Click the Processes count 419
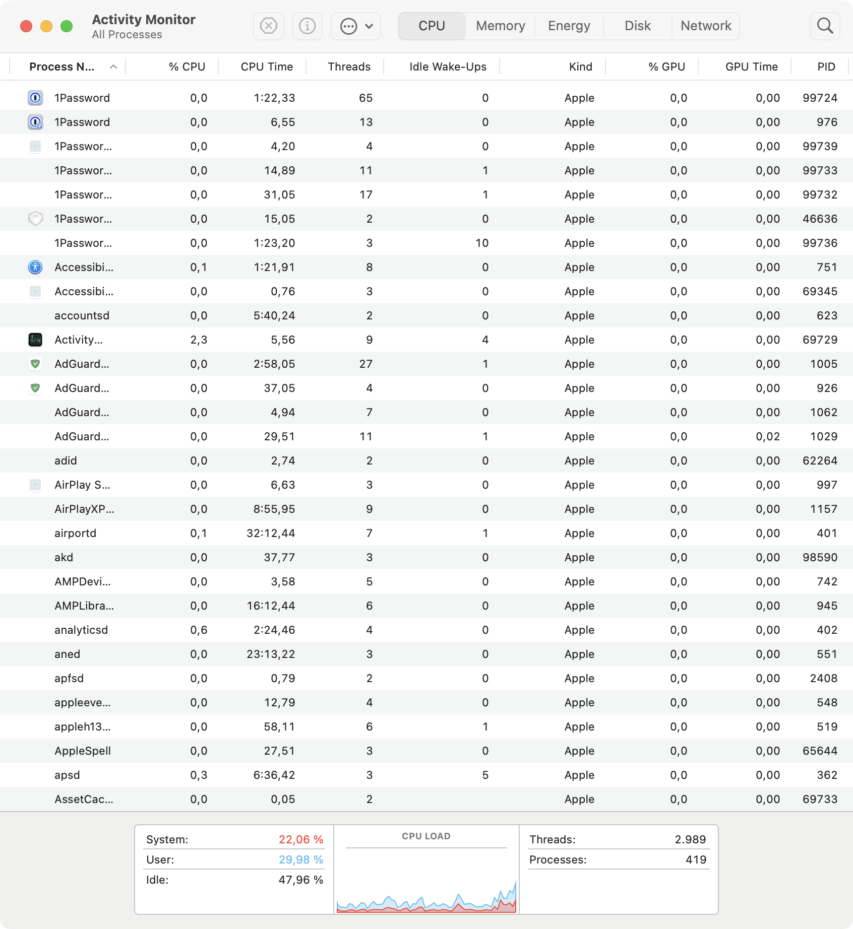This screenshot has width=853, height=929. (696, 859)
